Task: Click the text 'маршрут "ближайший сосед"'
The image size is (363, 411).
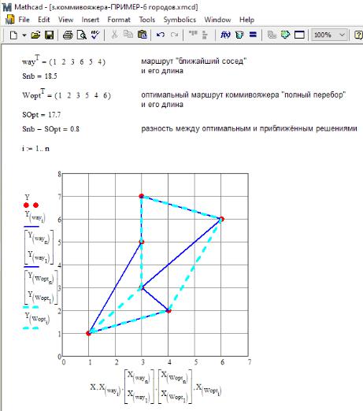Action: coord(194,61)
